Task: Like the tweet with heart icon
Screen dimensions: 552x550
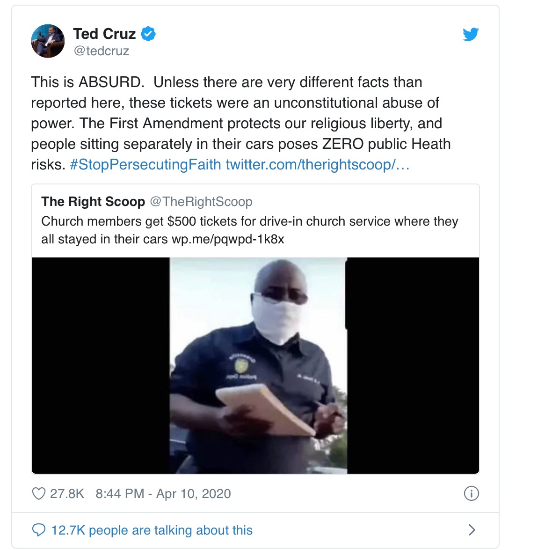Action: pos(39,494)
